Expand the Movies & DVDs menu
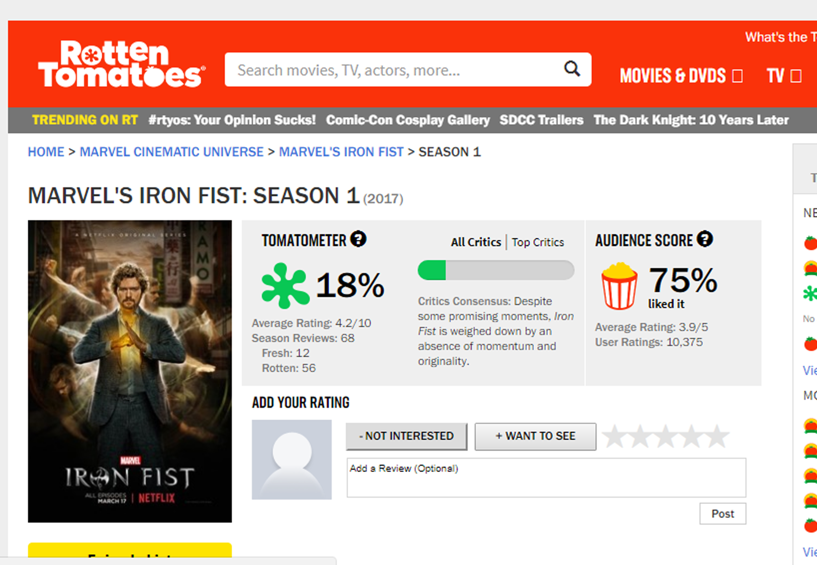 (681, 76)
